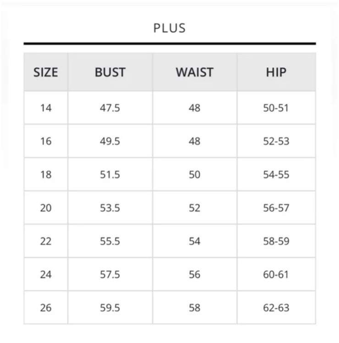Select size 26 row label
339x343 pixels.
[x=46, y=308]
